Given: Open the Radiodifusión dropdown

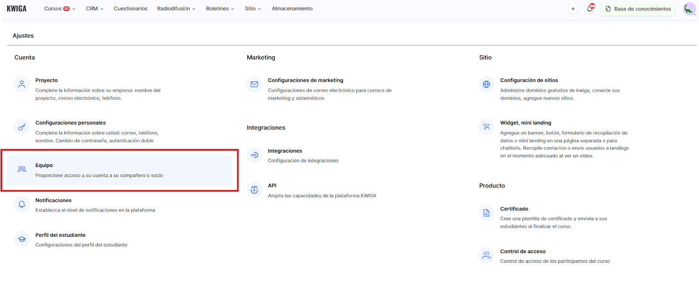Looking at the screenshot, I should coord(176,9).
